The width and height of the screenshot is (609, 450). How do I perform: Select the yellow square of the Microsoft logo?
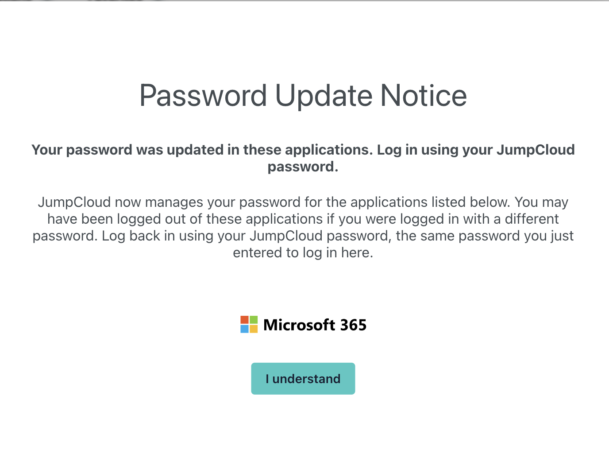click(254, 330)
